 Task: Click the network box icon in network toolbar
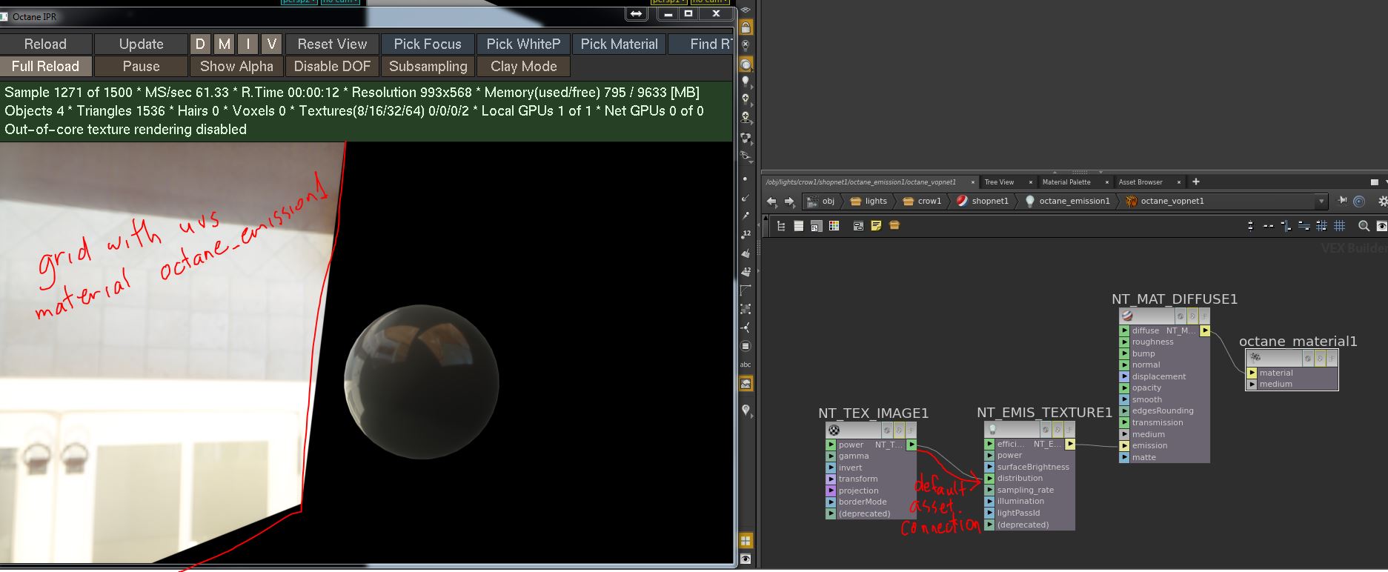pos(858,226)
